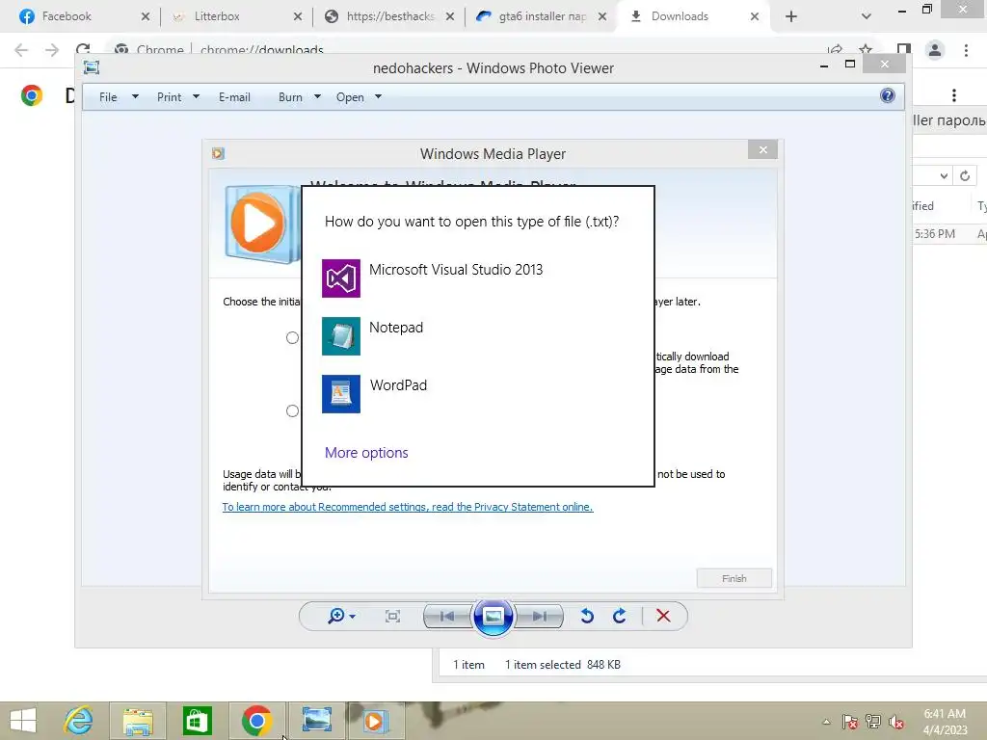Open the Burn menu in Photo Viewer

[290, 97]
